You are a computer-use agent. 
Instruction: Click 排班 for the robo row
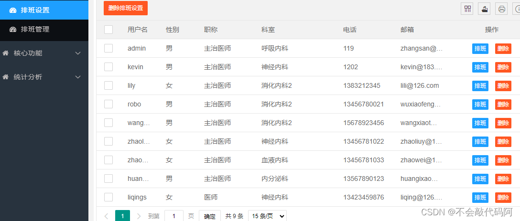tap(480, 105)
